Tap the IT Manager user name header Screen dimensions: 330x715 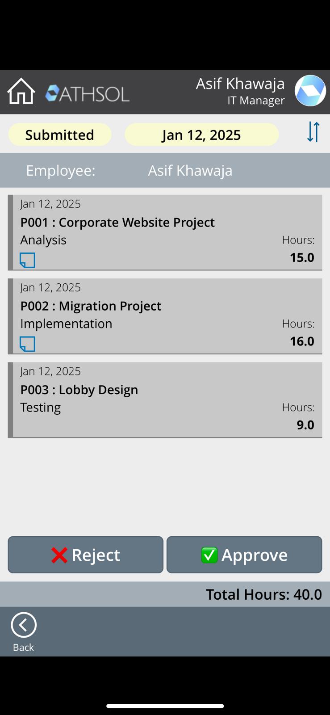(240, 91)
